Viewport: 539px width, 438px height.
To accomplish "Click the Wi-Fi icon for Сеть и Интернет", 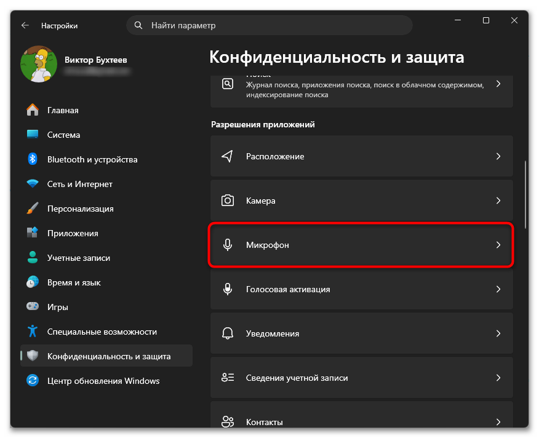I will pyautogui.click(x=33, y=183).
